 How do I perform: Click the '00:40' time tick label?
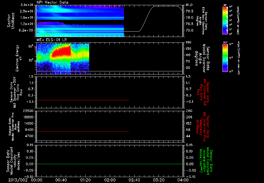[x=61, y=180]
